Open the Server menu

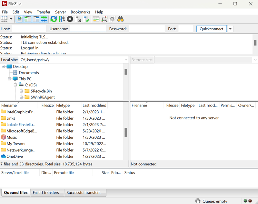tap(60, 12)
